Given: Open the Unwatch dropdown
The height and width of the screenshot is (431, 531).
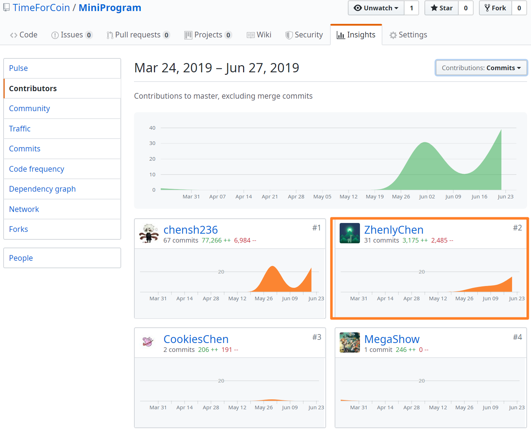Looking at the screenshot, I should coord(376,8).
